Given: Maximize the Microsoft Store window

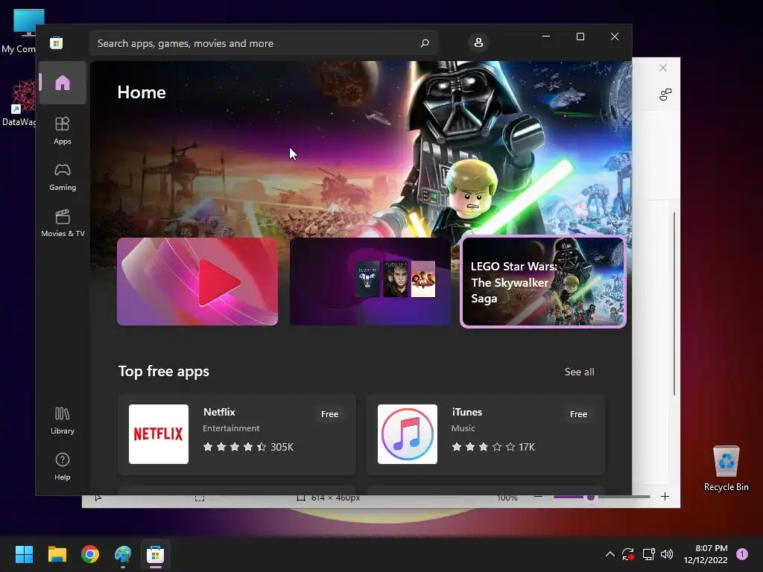Looking at the screenshot, I should [580, 36].
